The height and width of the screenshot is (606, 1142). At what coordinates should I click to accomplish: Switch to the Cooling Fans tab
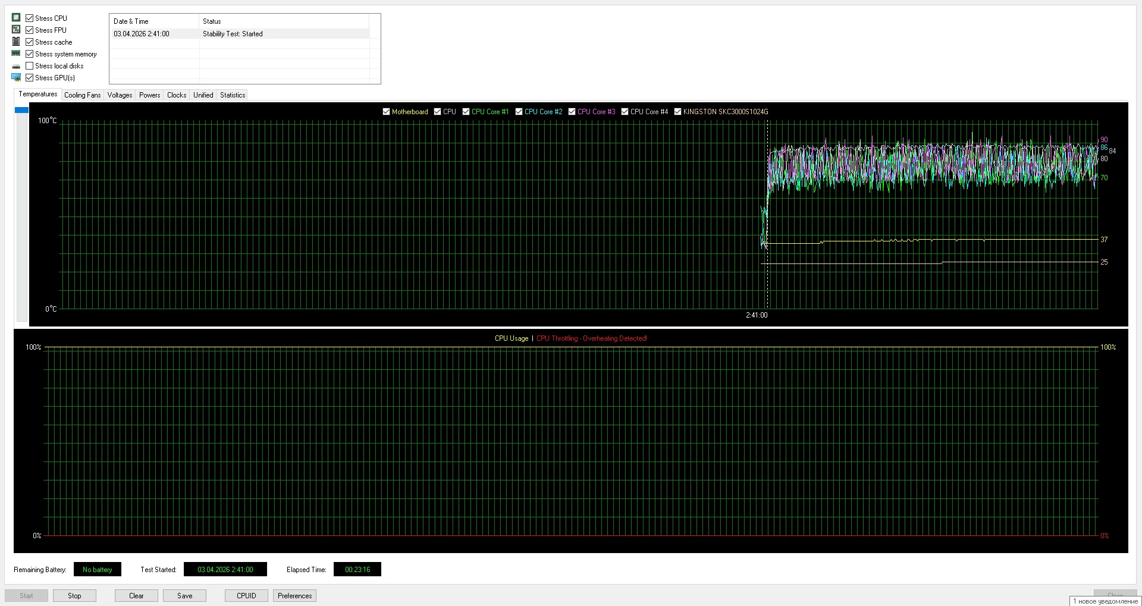tap(82, 95)
